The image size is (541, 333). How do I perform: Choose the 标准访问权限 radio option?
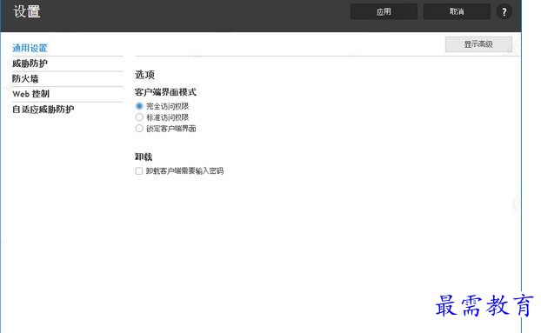tap(139, 117)
